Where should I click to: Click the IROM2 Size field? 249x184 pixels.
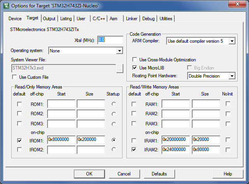pyautogui.click(x=91, y=150)
